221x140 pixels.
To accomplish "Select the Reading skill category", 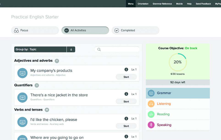I will click(x=178, y=114).
